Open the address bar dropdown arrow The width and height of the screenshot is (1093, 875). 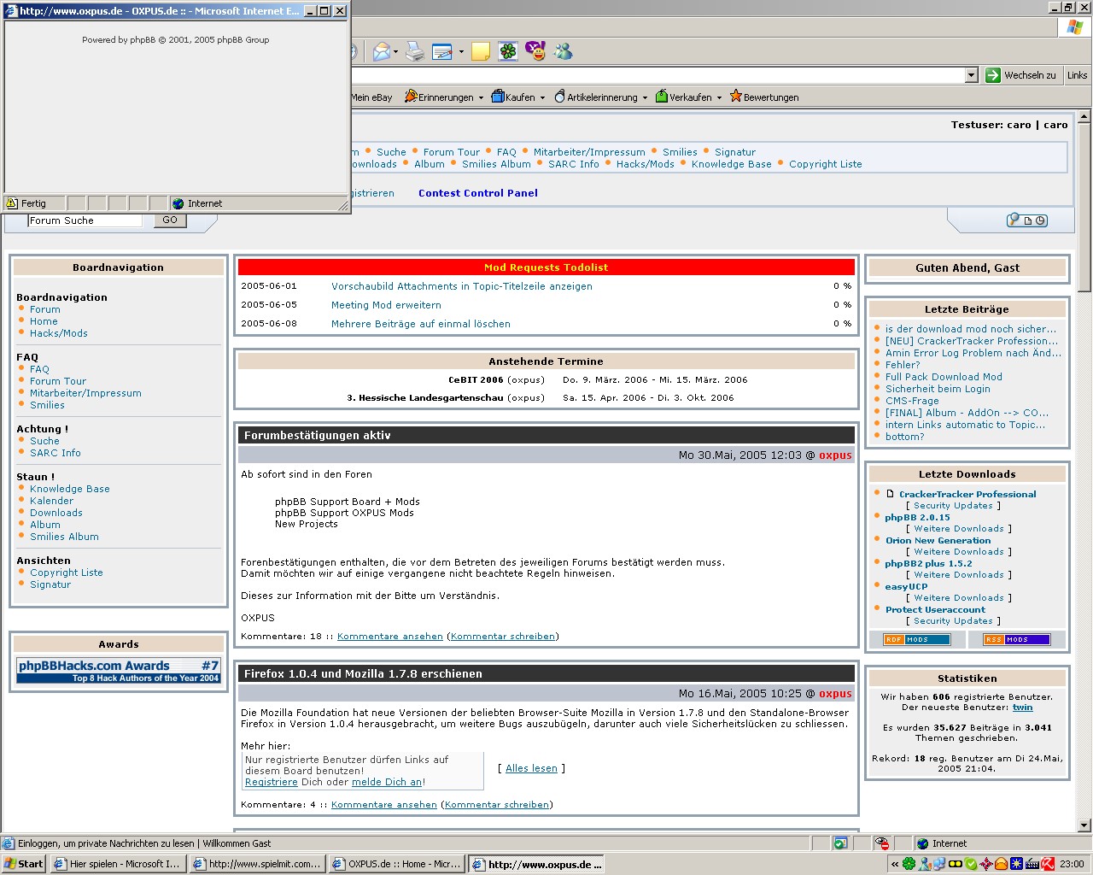point(971,75)
